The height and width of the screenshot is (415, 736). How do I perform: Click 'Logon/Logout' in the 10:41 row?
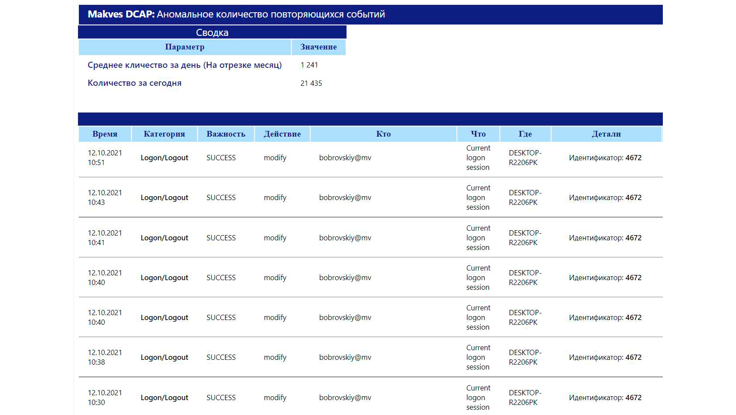click(164, 238)
